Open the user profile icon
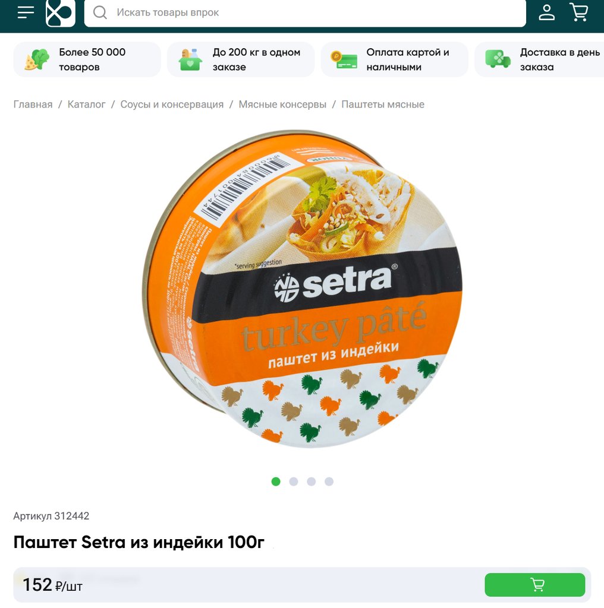This screenshot has width=604, height=608. (x=546, y=12)
